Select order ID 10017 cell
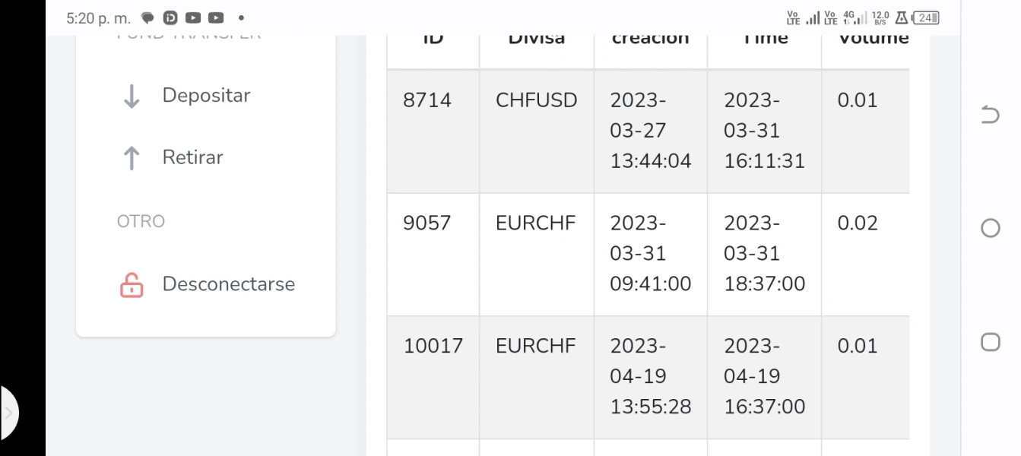Image resolution: width=1021 pixels, height=456 pixels. (433, 346)
